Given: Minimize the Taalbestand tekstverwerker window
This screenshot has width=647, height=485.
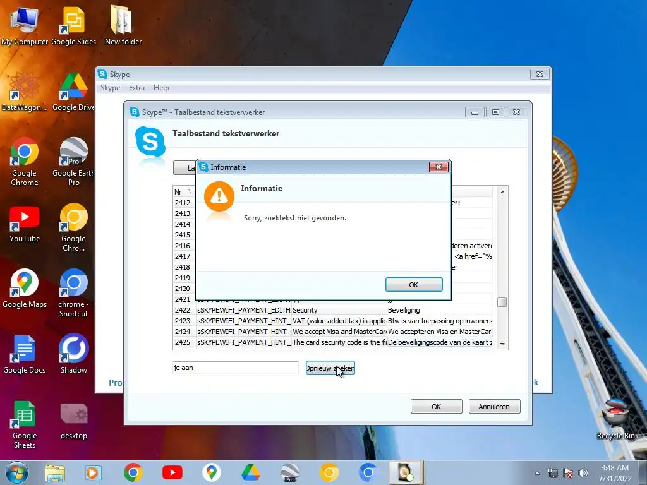Looking at the screenshot, I should 475,112.
